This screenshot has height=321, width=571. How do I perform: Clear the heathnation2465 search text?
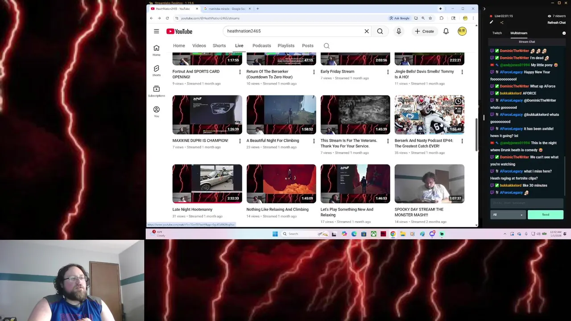(x=367, y=31)
